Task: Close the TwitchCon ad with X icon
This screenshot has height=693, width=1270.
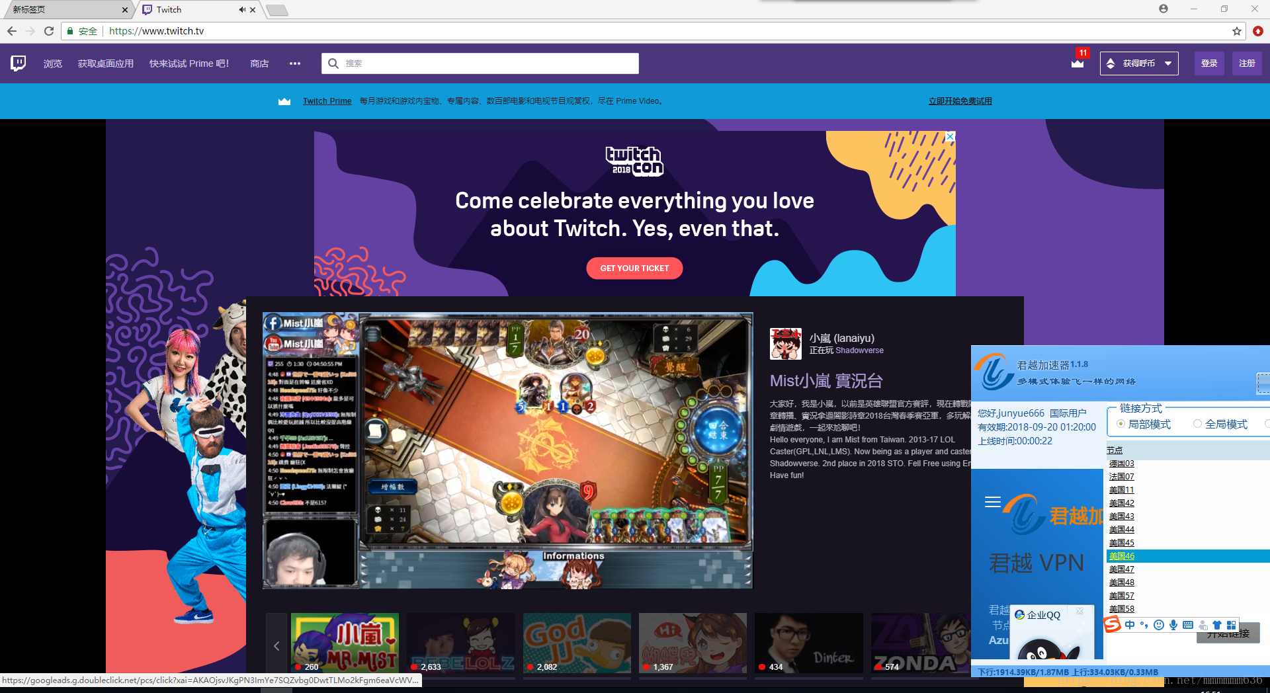Action: click(951, 136)
